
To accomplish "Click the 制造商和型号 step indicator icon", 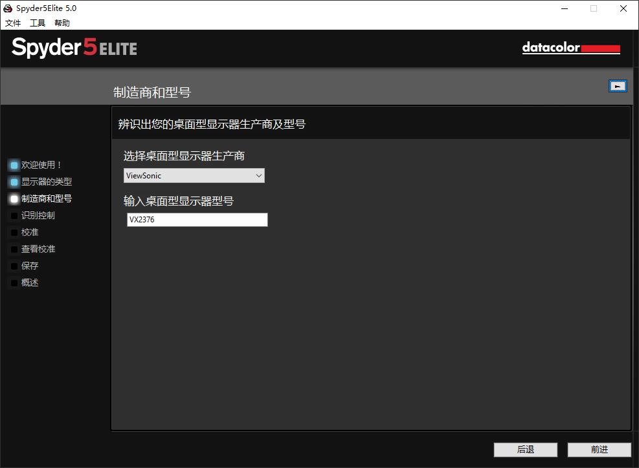I will (14, 199).
